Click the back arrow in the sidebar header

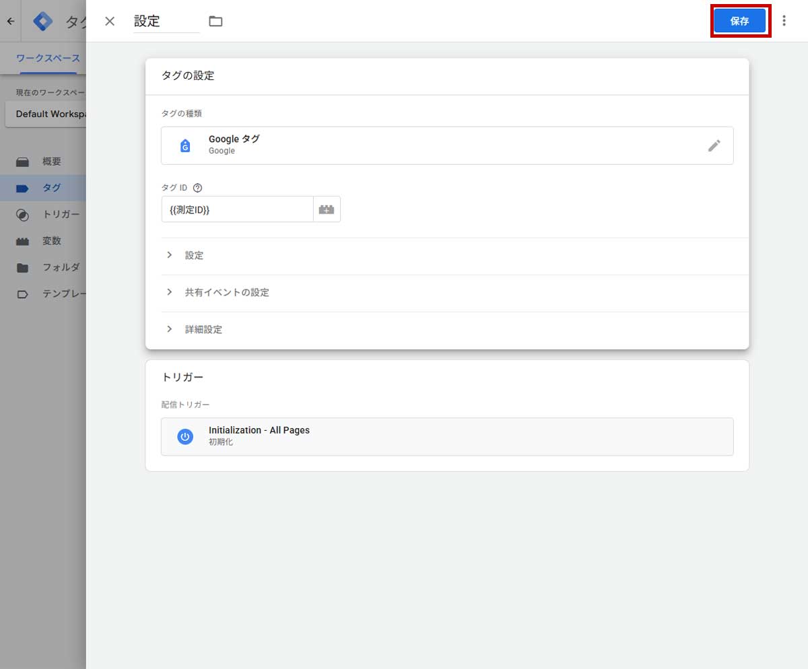point(10,21)
